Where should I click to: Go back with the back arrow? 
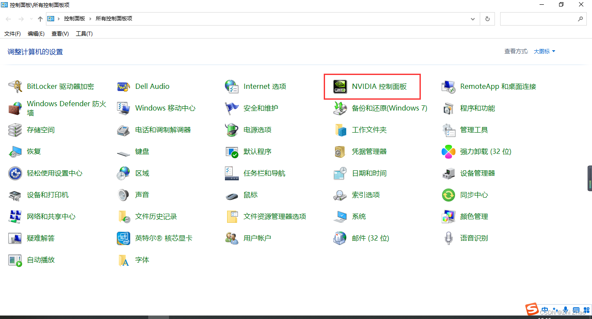click(9, 19)
